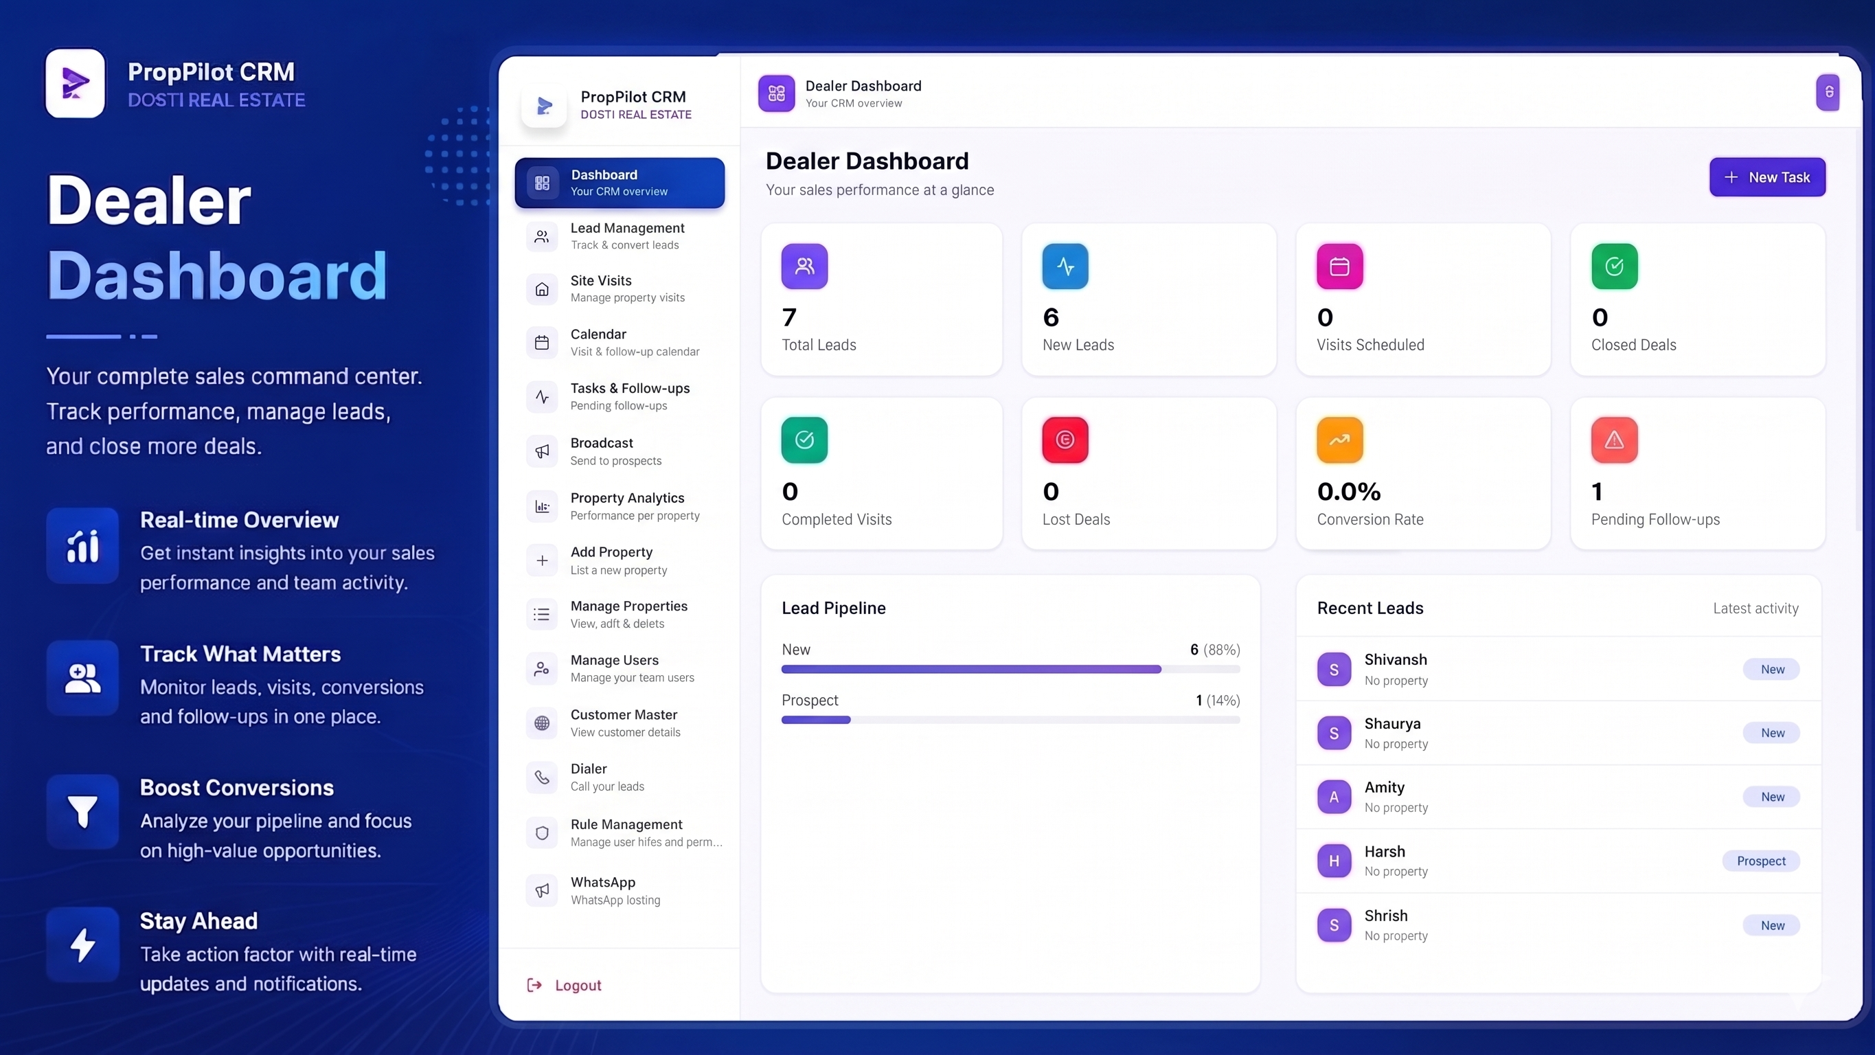1875x1055 pixels.
Task: Click the '6 (88%)' pipeline value
Action: [1214, 650]
